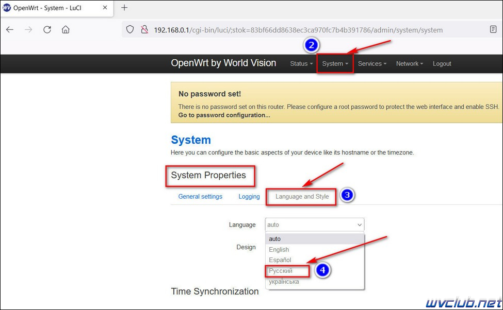Switch to the Logging tab

[249, 197]
